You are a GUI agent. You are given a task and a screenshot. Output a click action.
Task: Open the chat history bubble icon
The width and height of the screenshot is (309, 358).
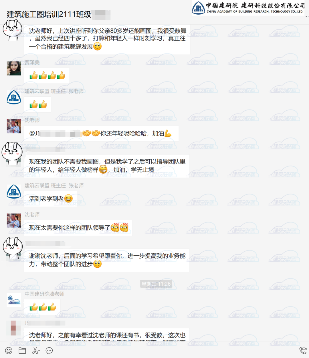tap(49, 351)
